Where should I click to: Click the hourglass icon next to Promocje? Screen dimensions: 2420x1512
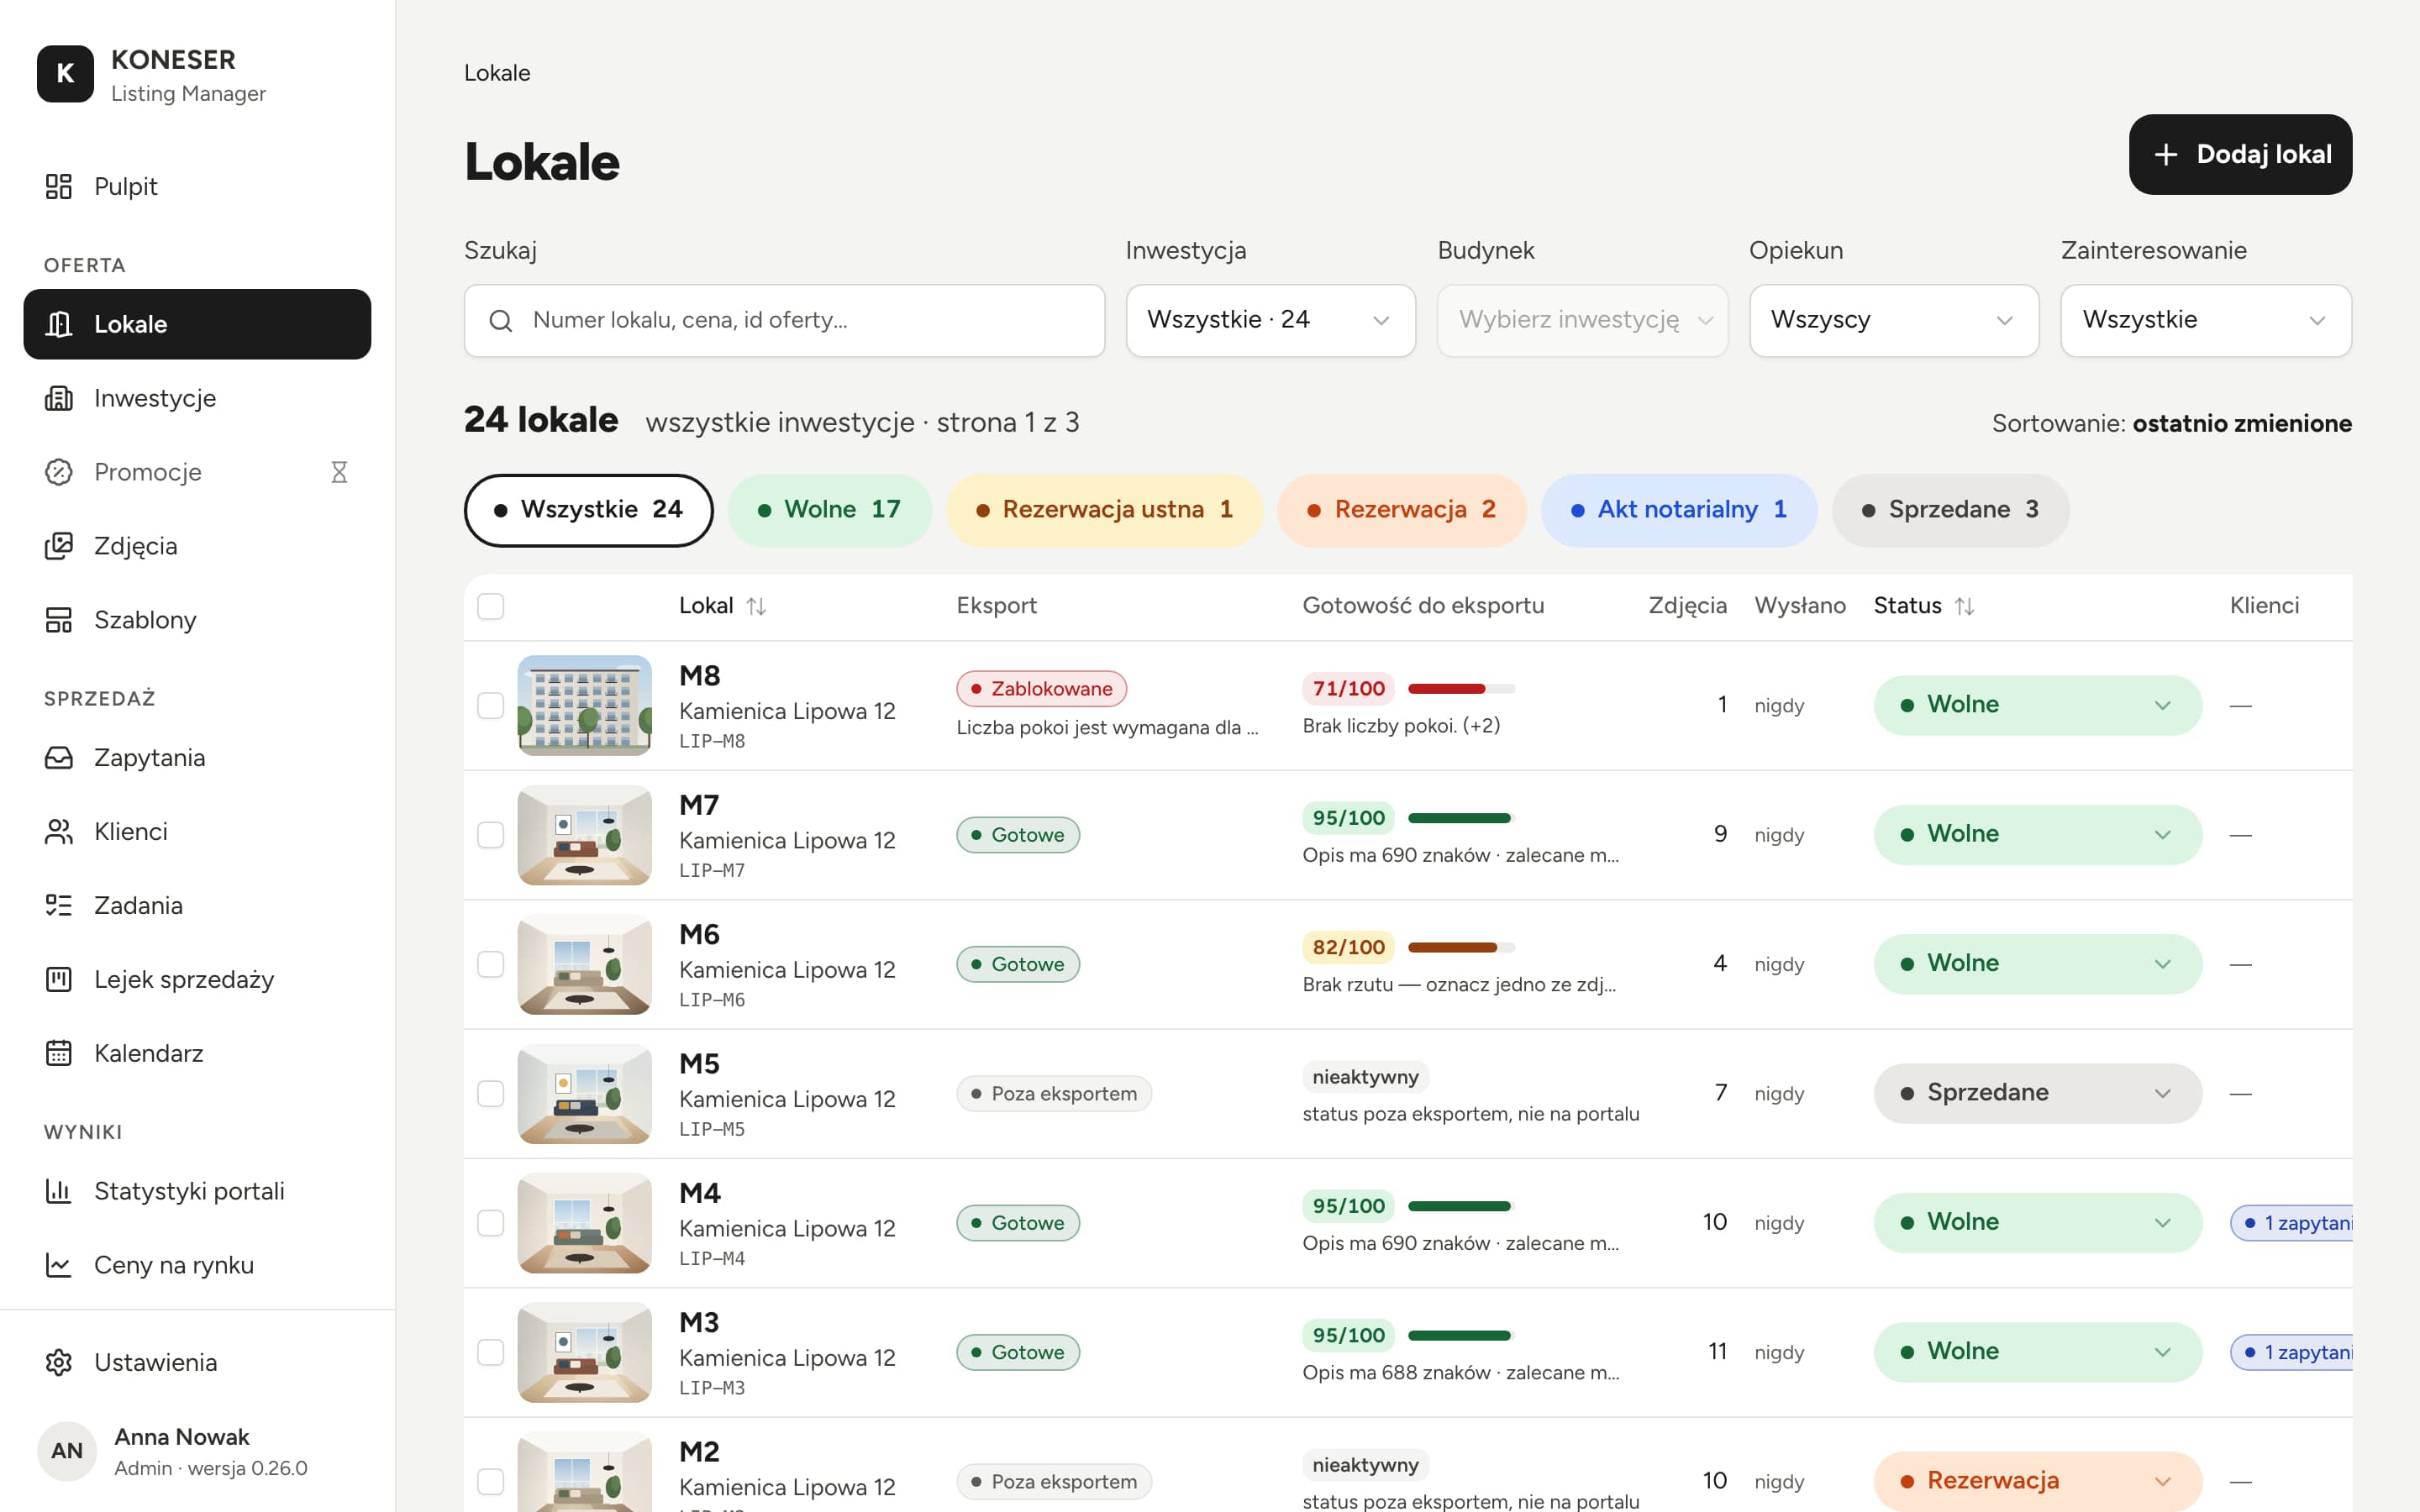tap(339, 472)
